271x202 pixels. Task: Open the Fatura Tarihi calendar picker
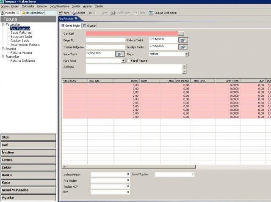[x=183, y=40]
